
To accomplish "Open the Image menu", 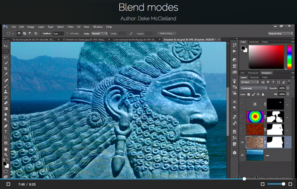I will click(31, 27).
